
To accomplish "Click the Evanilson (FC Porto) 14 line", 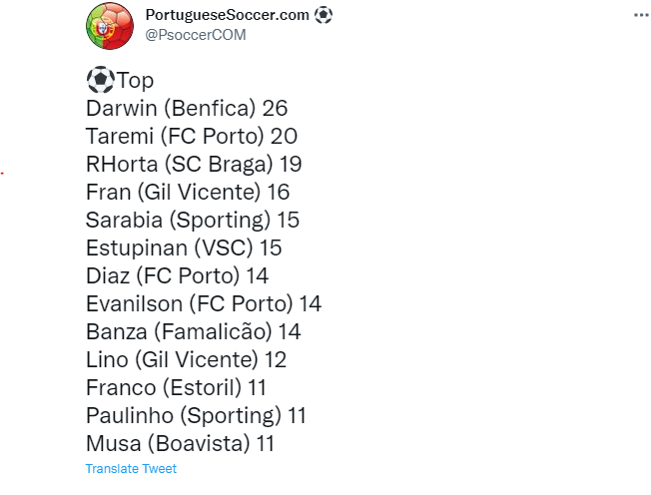I will pyautogui.click(x=204, y=303).
